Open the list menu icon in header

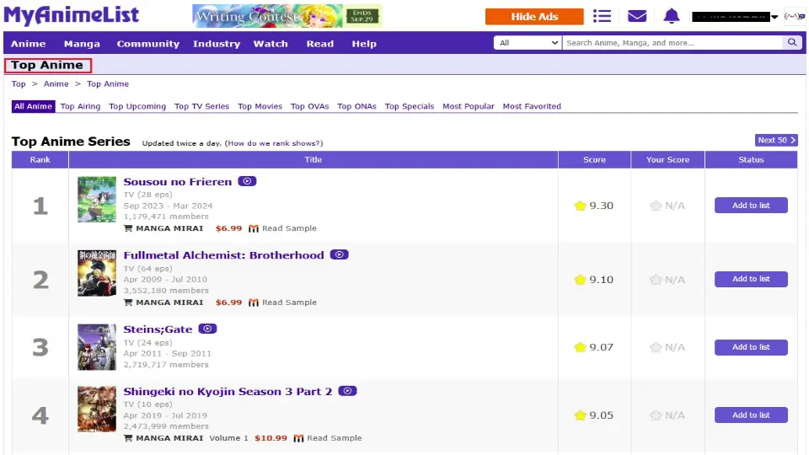click(602, 17)
